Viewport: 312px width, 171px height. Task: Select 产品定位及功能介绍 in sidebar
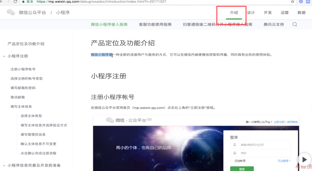click(26, 44)
